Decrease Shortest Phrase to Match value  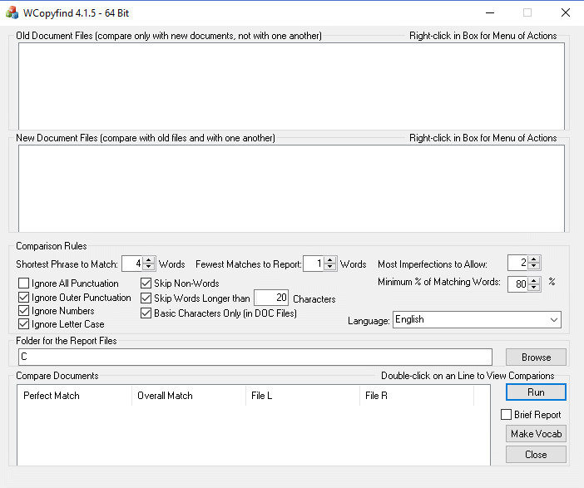coord(149,267)
